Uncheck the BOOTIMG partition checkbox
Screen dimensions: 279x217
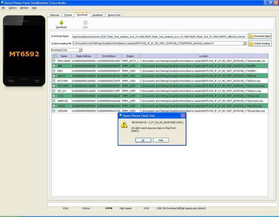pos(54,81)
